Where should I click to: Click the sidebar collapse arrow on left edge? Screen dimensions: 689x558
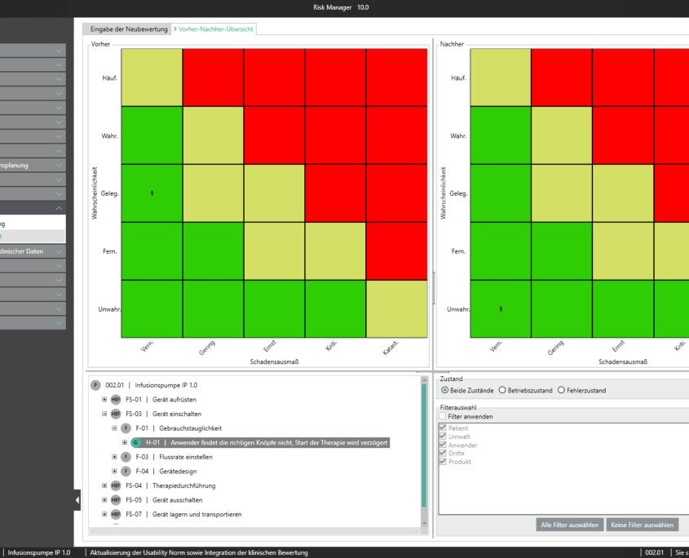77,499
